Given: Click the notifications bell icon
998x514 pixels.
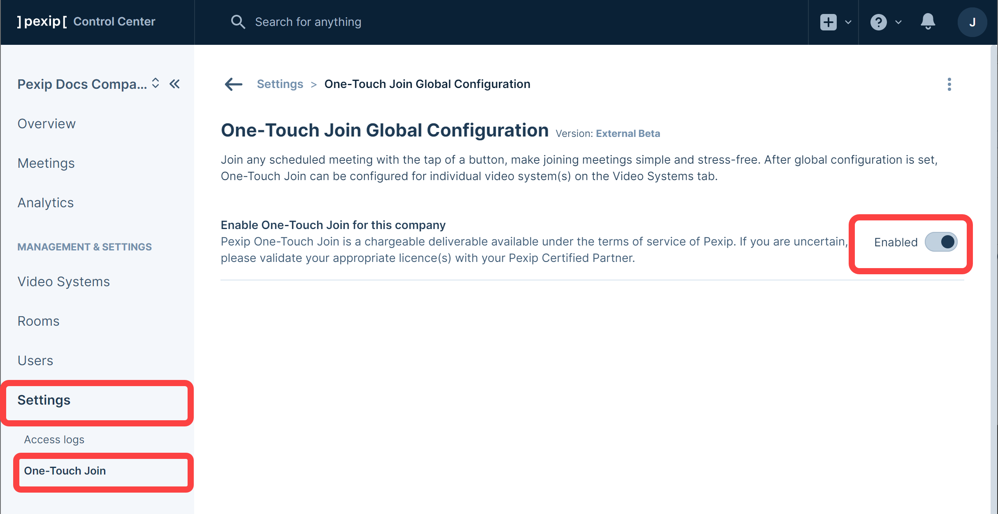Looking at the screenshot, I should 928,22.
